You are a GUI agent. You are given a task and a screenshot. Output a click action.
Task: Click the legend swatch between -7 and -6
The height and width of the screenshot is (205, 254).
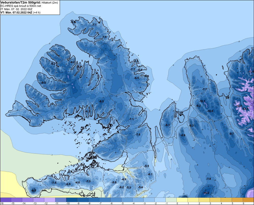click(105, 200)
